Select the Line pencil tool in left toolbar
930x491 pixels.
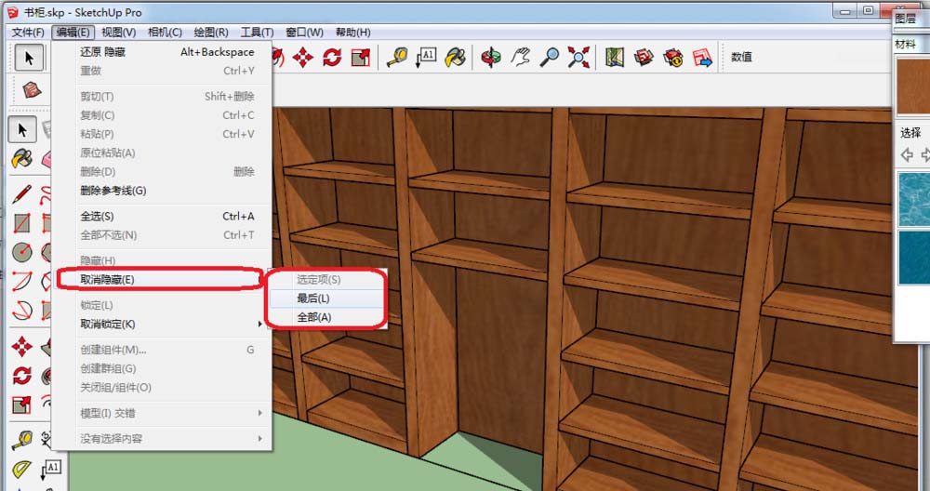pos(22,194)
